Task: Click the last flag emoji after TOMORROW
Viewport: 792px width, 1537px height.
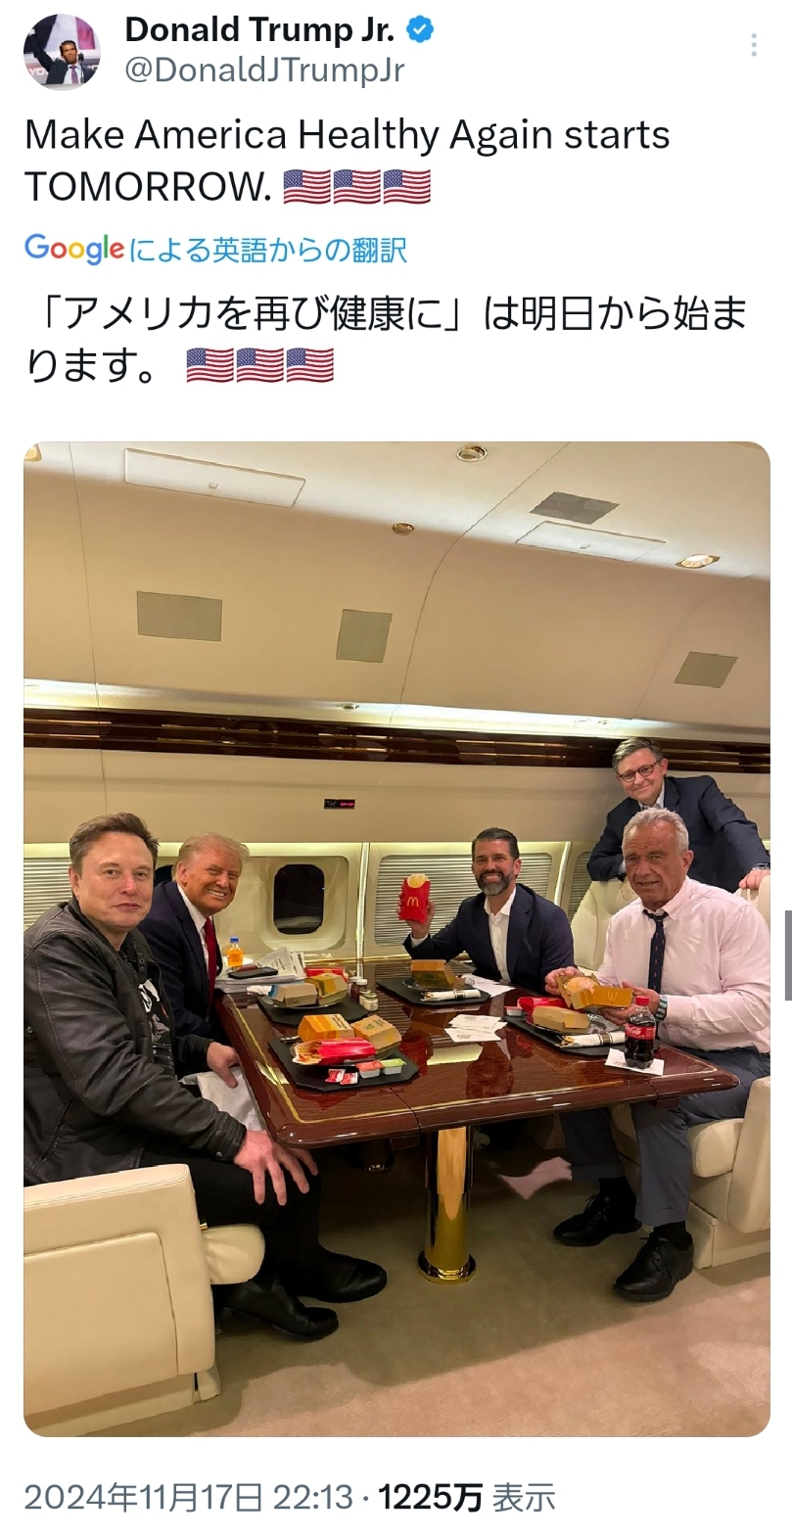Action: coord(406,185)
